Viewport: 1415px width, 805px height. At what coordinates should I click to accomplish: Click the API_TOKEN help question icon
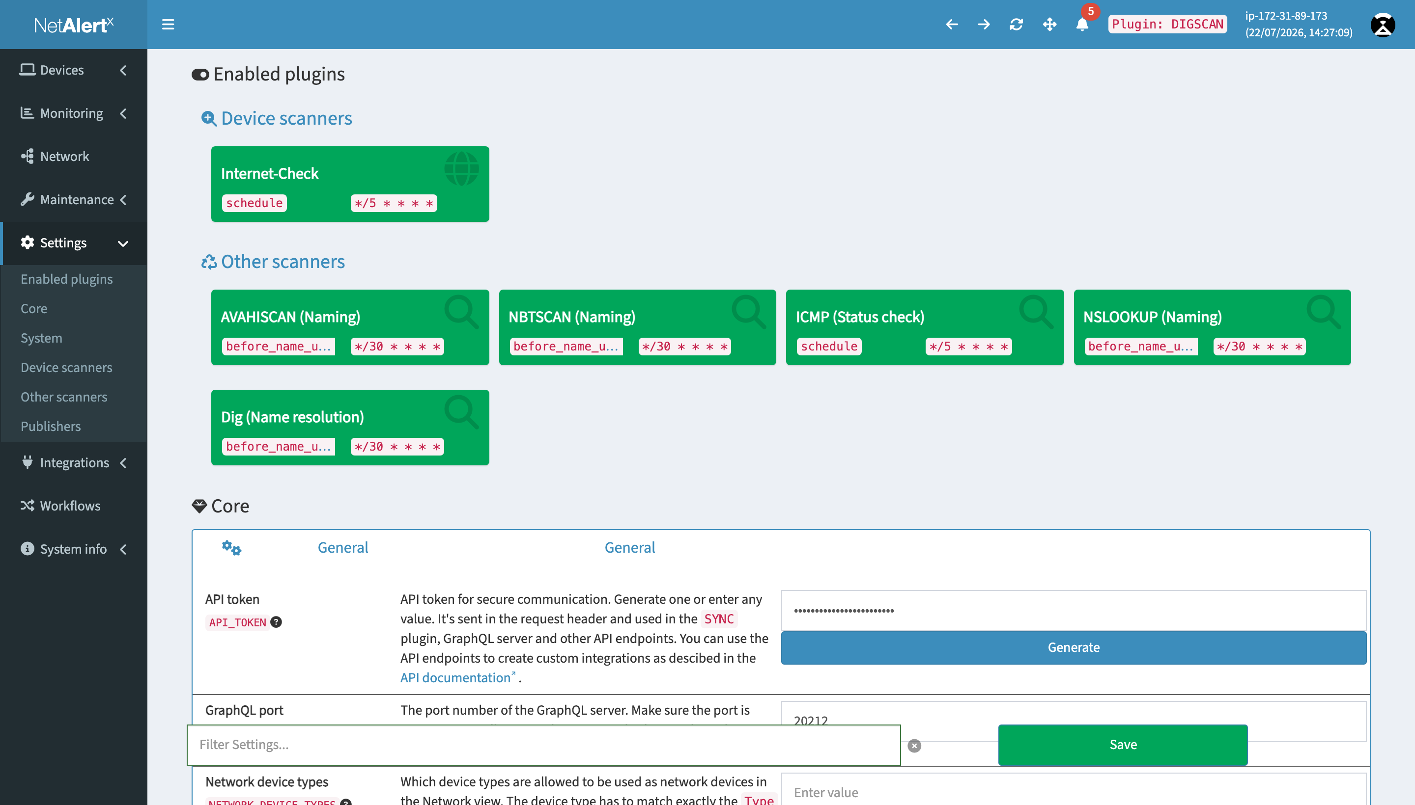(276, 622)
